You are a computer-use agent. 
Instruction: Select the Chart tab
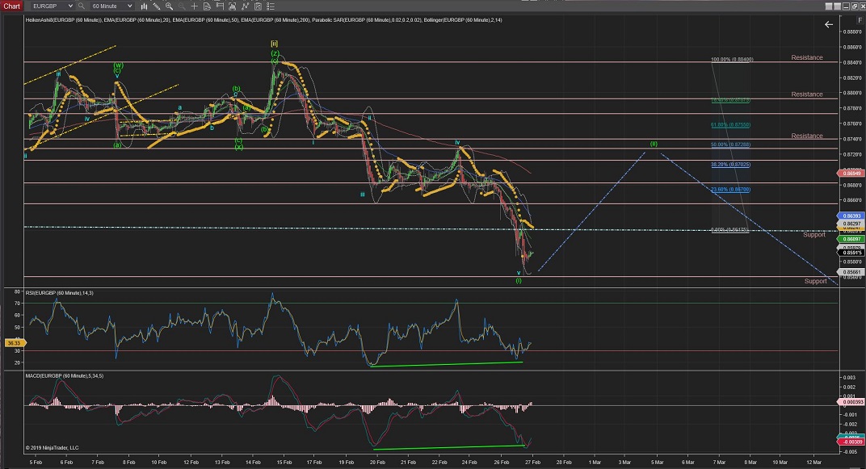click(11, 6)
